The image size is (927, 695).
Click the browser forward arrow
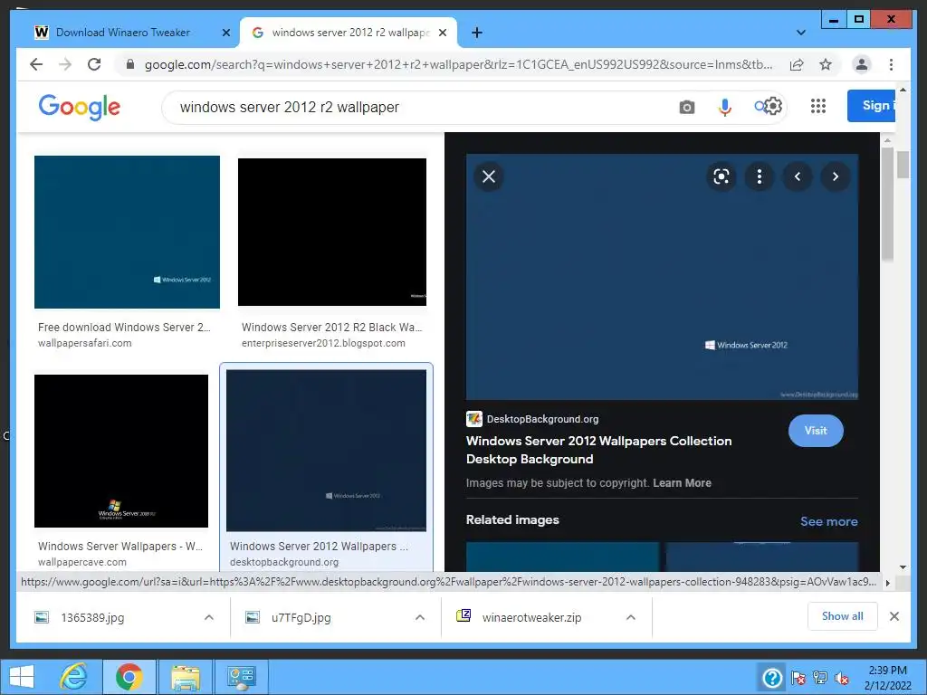click(65, 64)
